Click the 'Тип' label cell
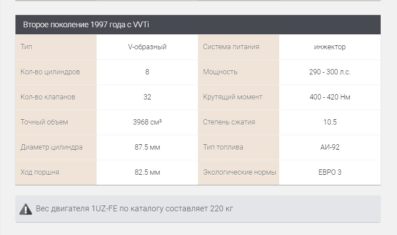This screenshot has height=235, width=397. tap(26, 47)
